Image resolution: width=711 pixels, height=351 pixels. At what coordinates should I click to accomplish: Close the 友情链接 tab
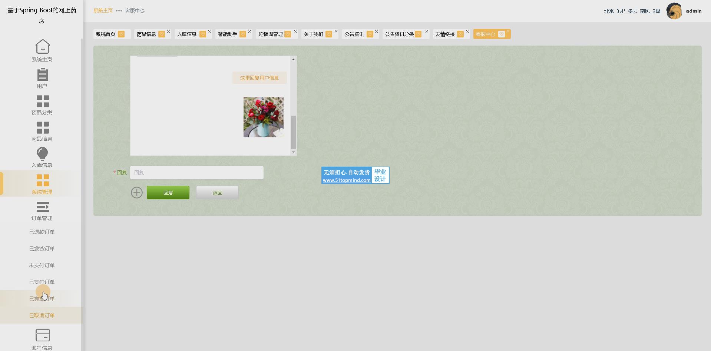click(467, 31)
